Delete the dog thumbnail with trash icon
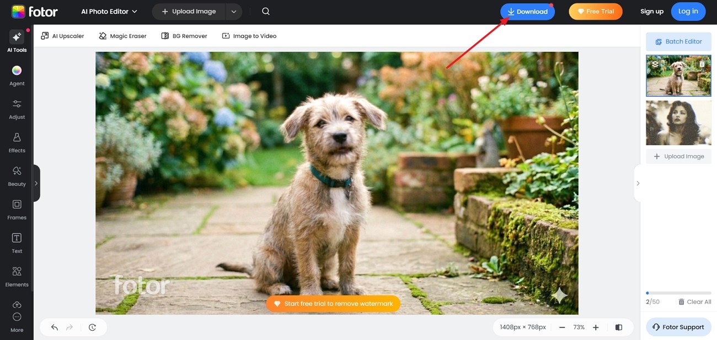Screen dimensions: 717x340 click(702, 64)
